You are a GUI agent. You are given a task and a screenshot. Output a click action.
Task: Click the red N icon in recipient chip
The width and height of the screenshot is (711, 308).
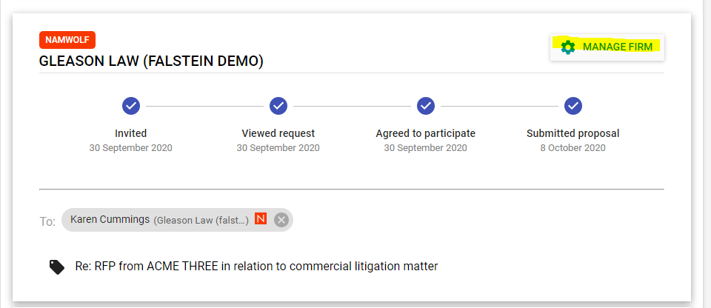pyautogui.click(x=260, y=219)
